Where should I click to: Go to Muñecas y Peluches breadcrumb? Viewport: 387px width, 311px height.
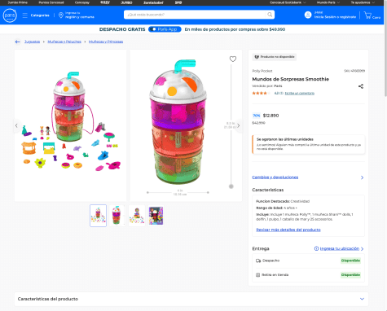[x=64, y=42]
